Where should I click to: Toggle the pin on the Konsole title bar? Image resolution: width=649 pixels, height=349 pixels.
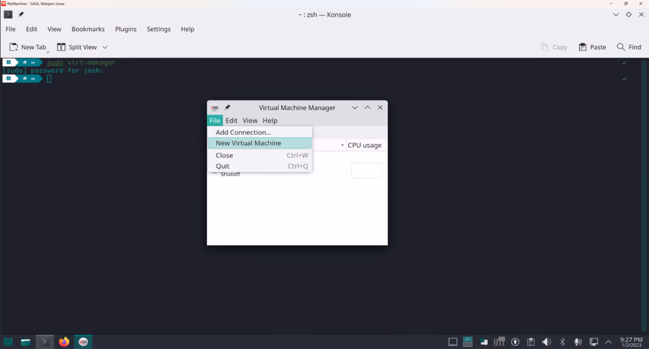point(20,14)
